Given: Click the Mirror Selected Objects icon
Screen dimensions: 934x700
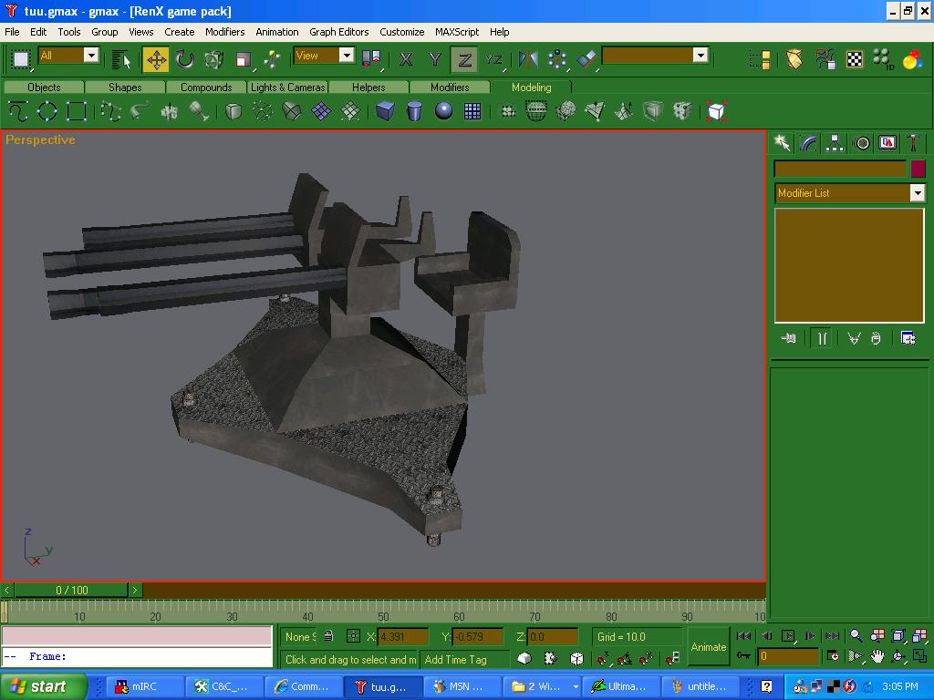Looking at the screenshot, I should (528, 60).
